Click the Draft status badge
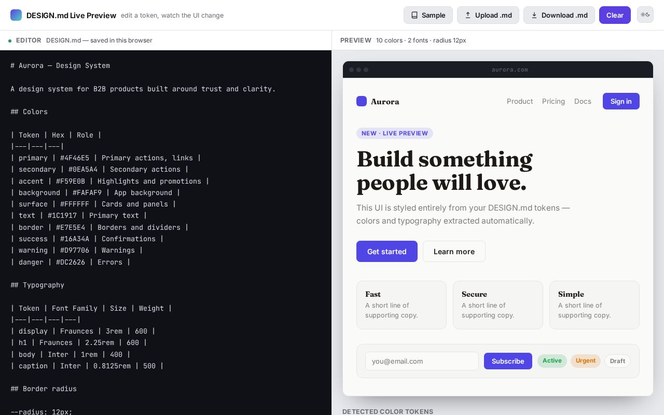 (617, 361)
